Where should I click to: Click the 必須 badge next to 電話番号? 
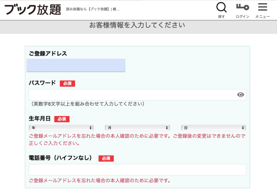pos(106,158)
